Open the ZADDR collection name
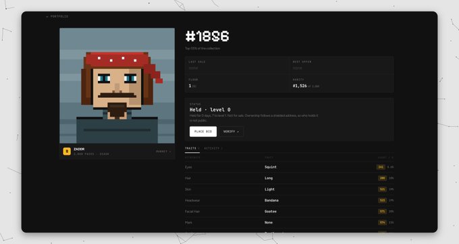 click(79, 149)
